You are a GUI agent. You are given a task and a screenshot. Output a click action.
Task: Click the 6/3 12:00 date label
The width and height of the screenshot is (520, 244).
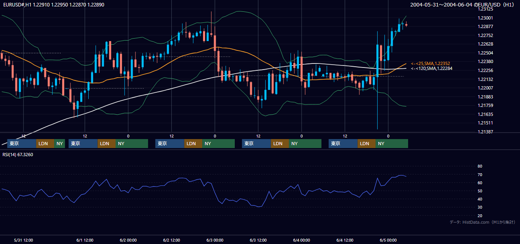tap(258, 240)
